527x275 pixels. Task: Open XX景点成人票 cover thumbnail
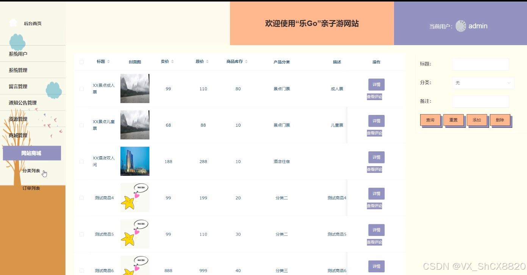click(135, 88)
